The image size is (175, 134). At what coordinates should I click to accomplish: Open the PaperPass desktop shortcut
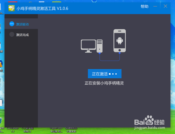click(x=56, y=130)
